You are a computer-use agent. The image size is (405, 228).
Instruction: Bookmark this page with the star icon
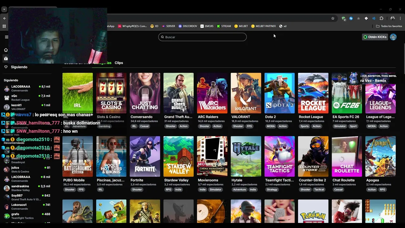coord(333,18)
